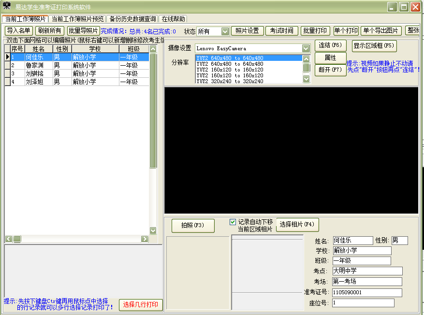Click the 性别 column header

coord(62,49)
